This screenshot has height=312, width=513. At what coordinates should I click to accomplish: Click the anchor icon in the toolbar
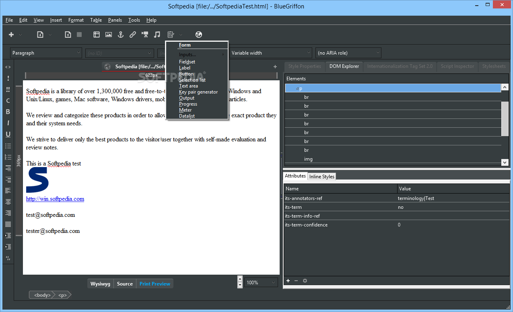pyautogui.click(x=120, y=35)
